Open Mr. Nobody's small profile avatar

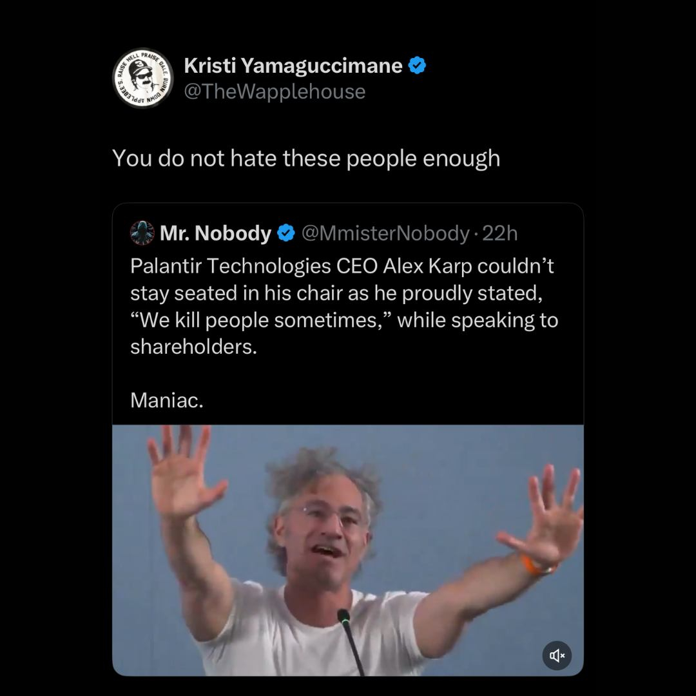[x=142, y=233]
